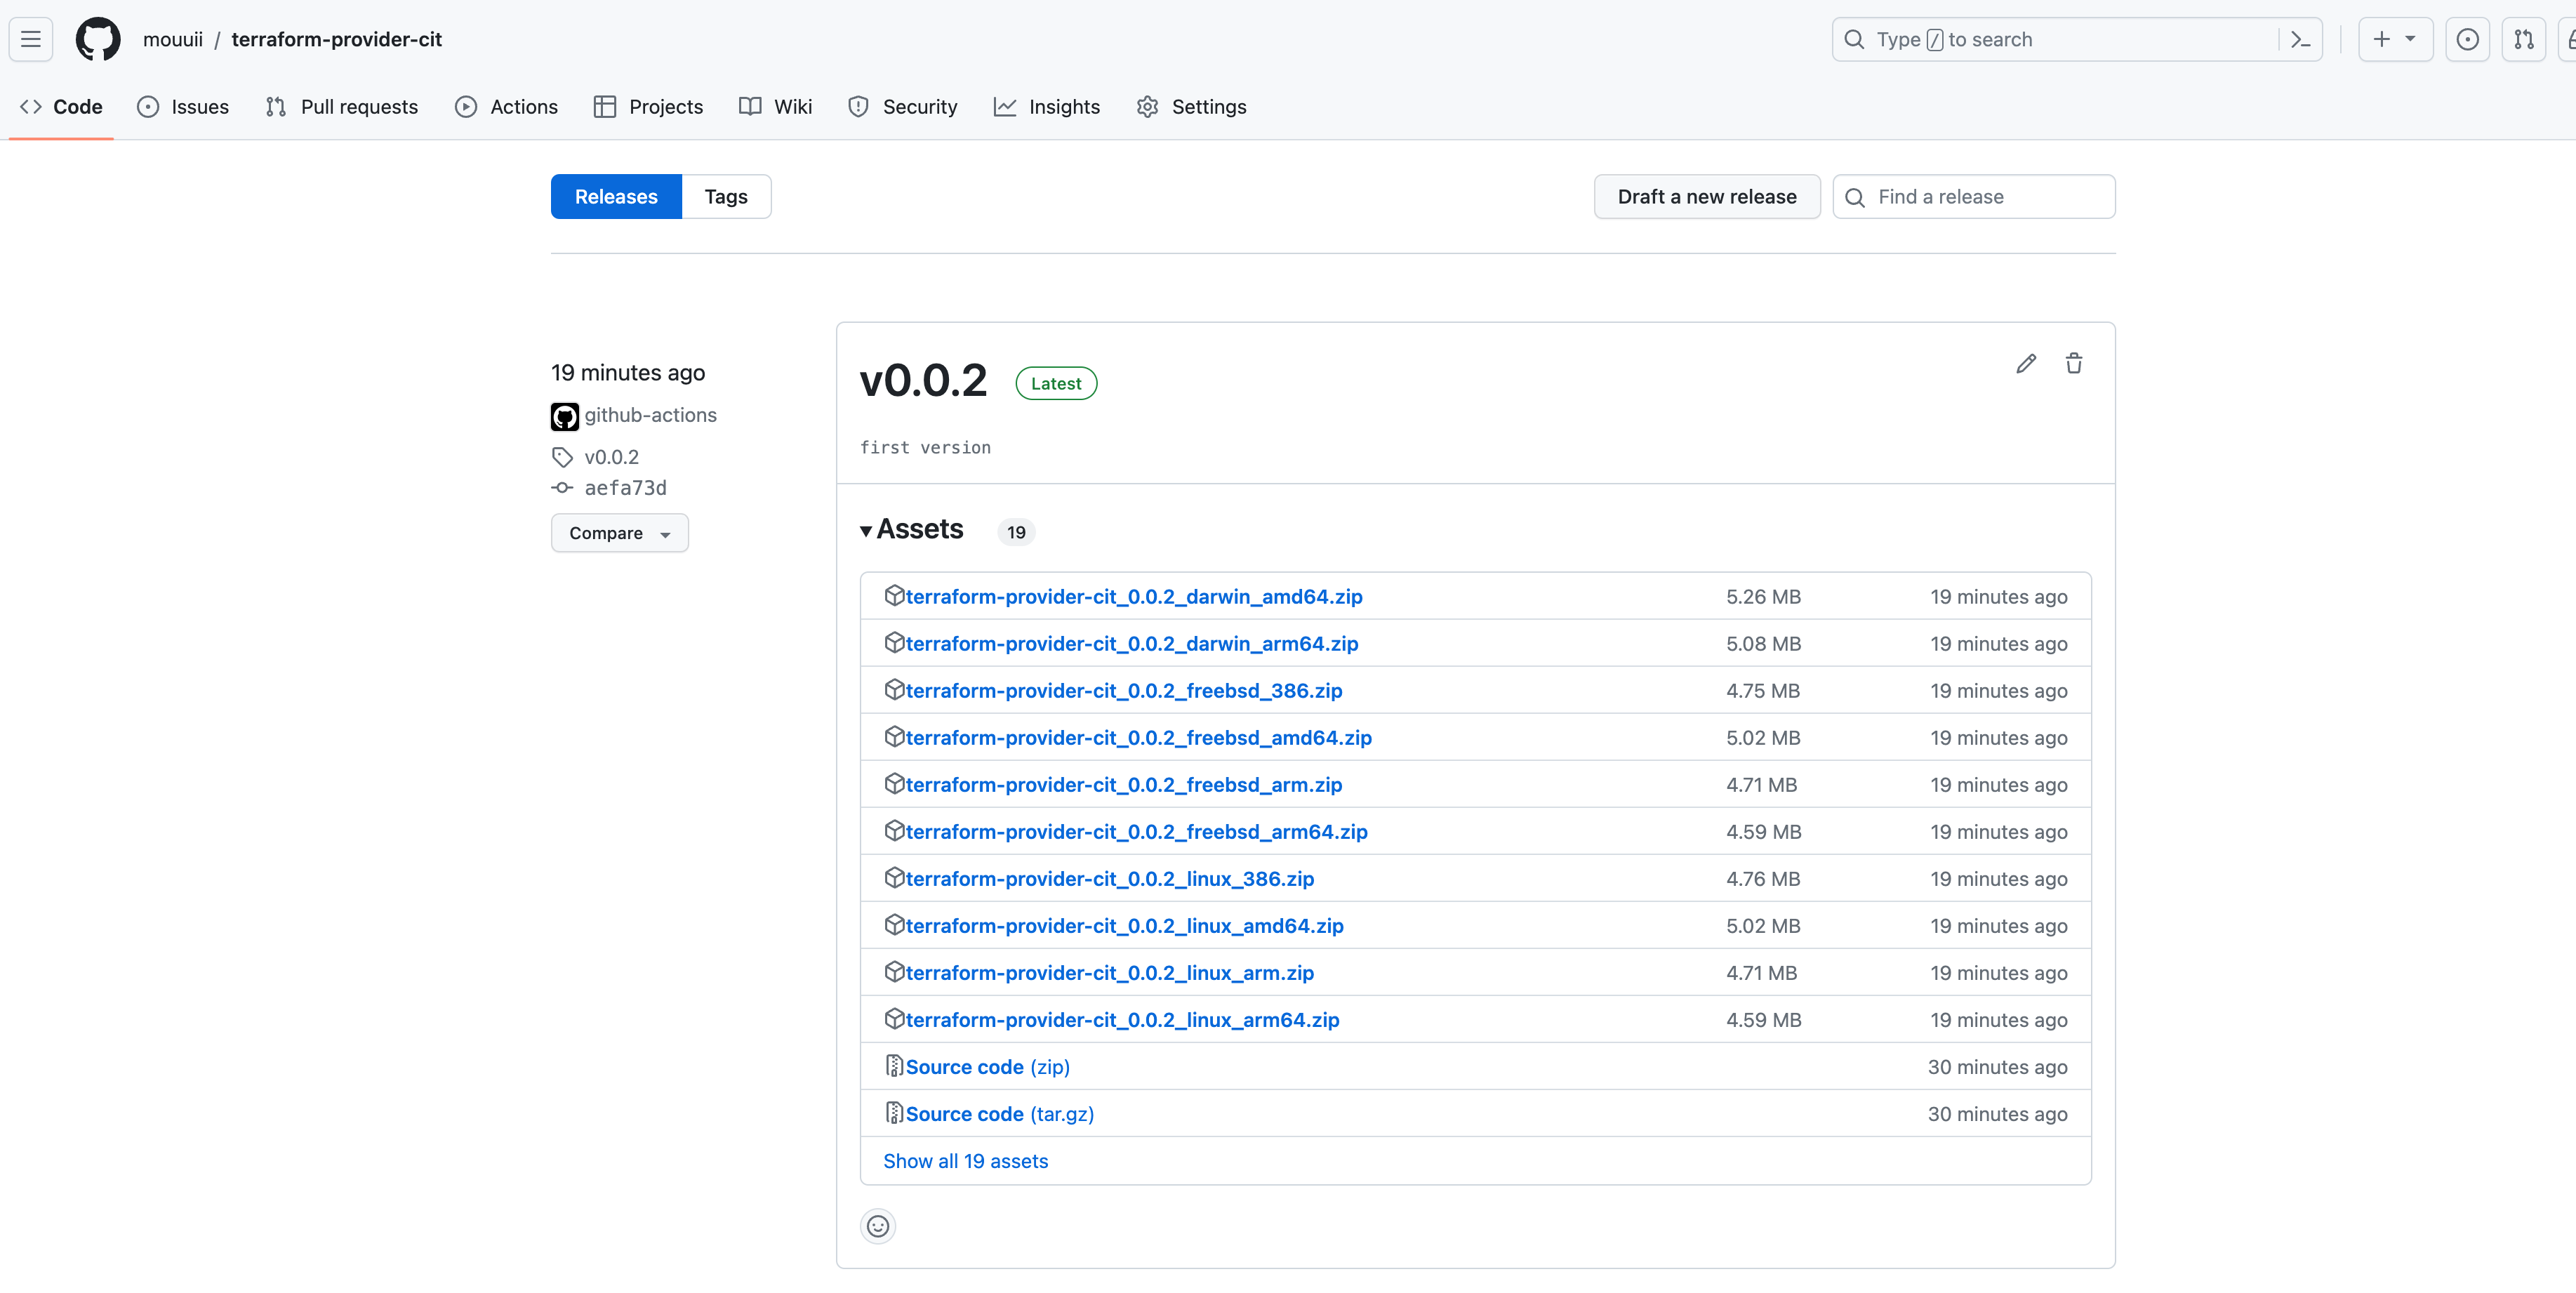Open the Compare dropdown

point(619,533)
